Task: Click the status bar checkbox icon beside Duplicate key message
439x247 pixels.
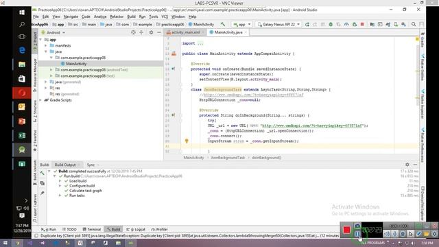Action: pyautogui.click(x=36, y=236)
